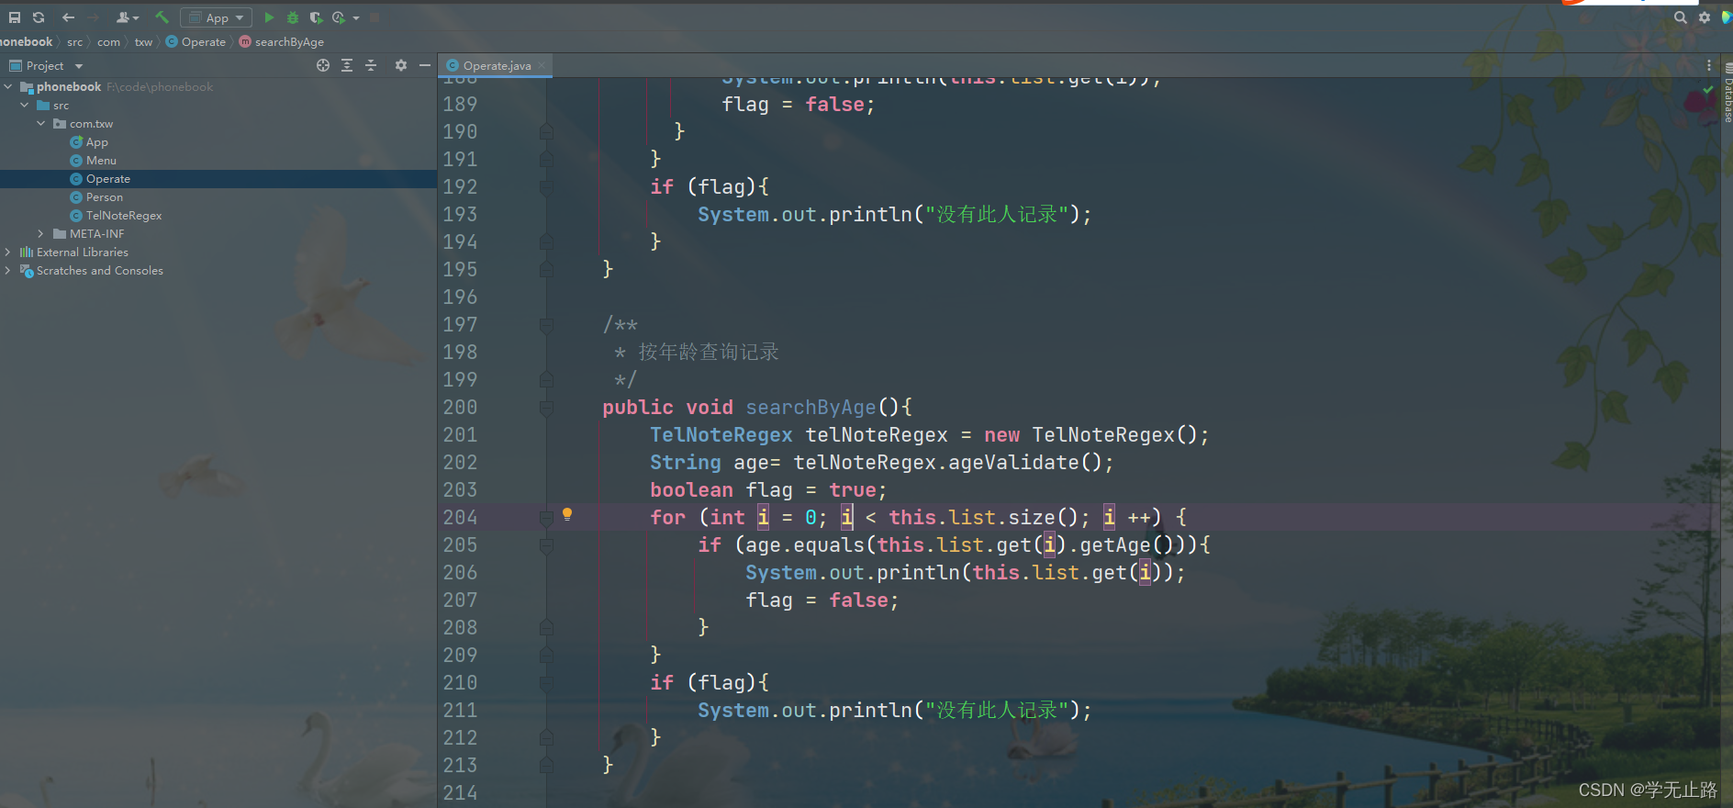Select the TelNoteRegex class in the tree

[117, 216]
